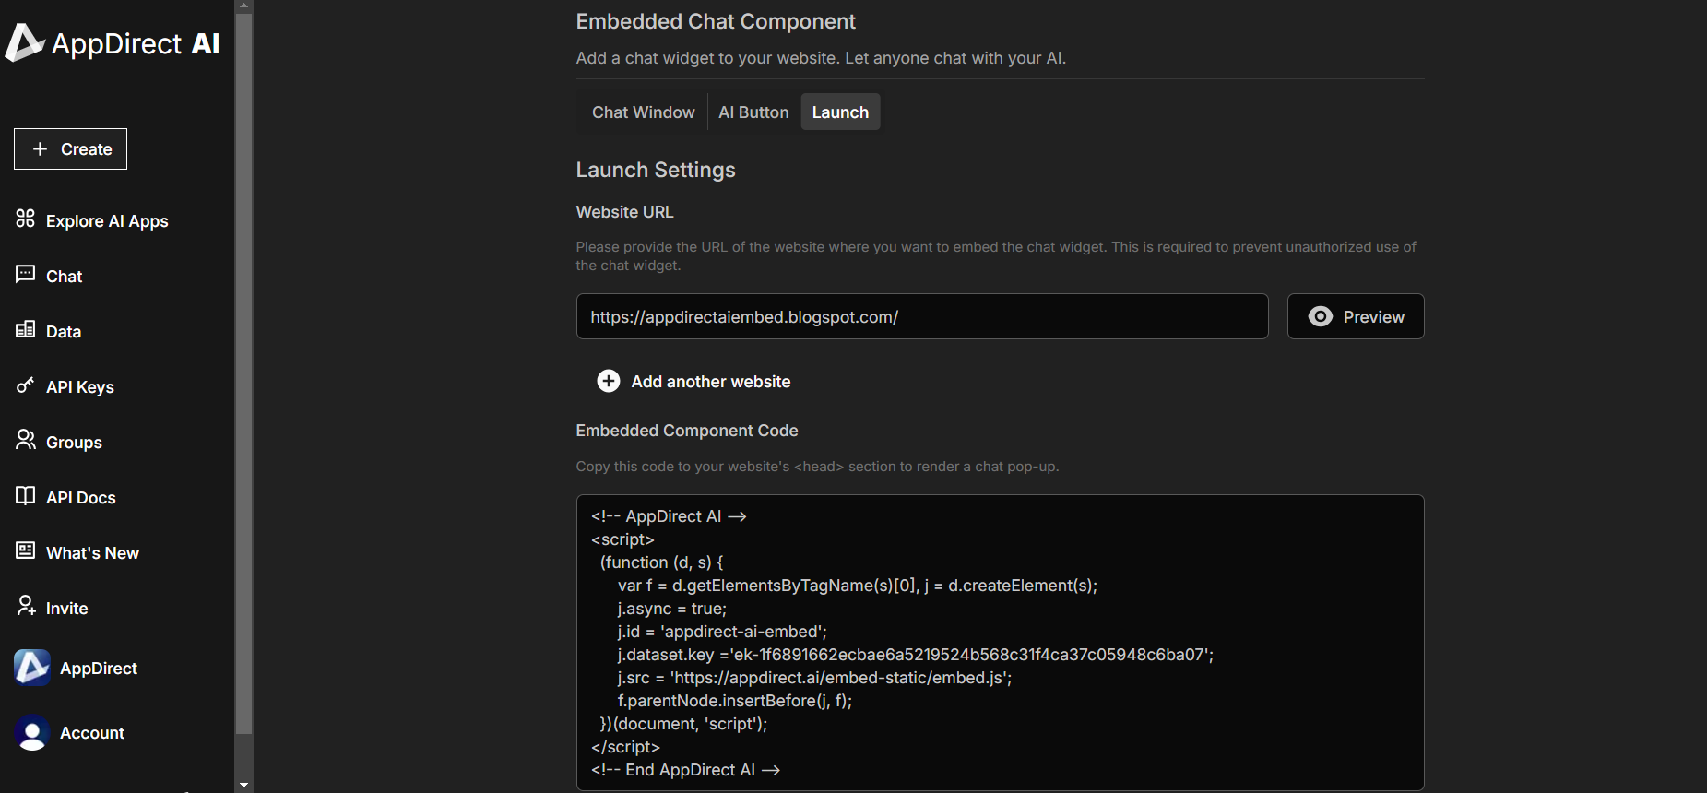The width and height of the screenshot is (1707, 793).
Task: Open Groups page
Action: click(x=74, y=443)
